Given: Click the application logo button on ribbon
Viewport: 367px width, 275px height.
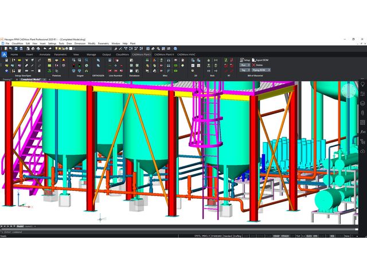Looking at the screenshot, I should [x=5, y=54].
